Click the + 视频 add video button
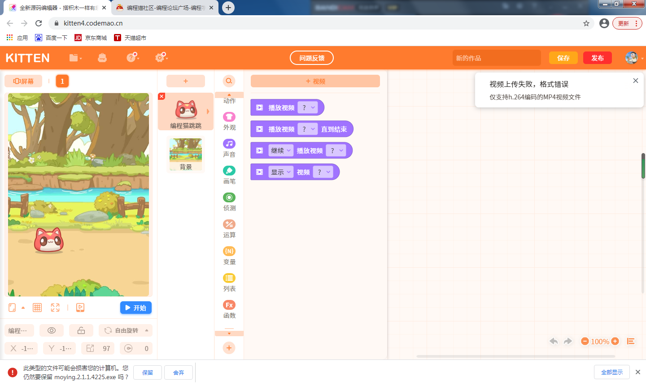The height and width of the screenshot is (385, 646). (315, 81)
